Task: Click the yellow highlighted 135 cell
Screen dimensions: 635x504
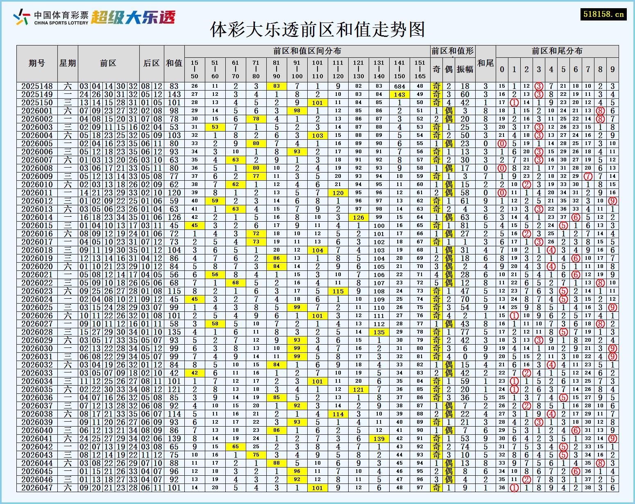Action: (x=379, y=332)
